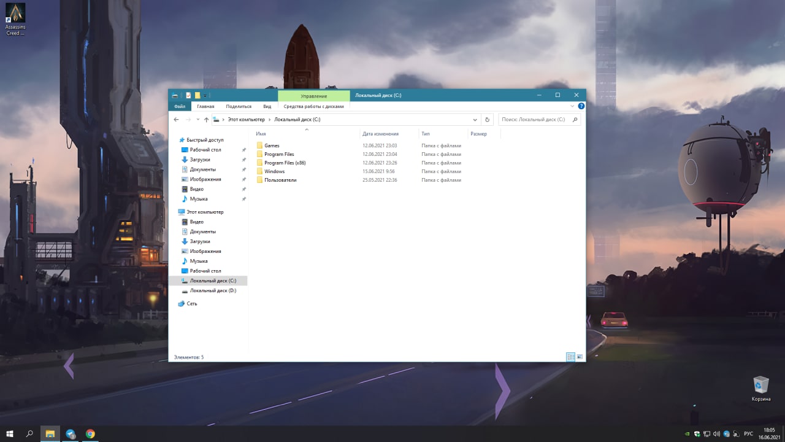Open the Корзина desktop icon

[761, 389]
